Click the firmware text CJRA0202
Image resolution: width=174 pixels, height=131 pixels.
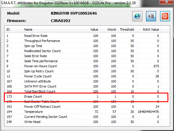[60, 21]
